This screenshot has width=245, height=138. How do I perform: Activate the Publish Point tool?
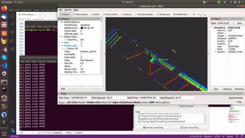(180, 15)
